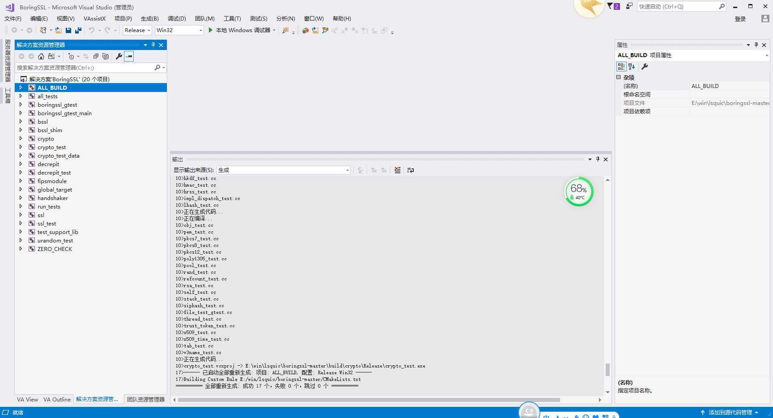The width and height of the screenshot is (773, 418).
Task: Toggle Preview Selected Items in Solution Explorer
Action: click(129, 56)
